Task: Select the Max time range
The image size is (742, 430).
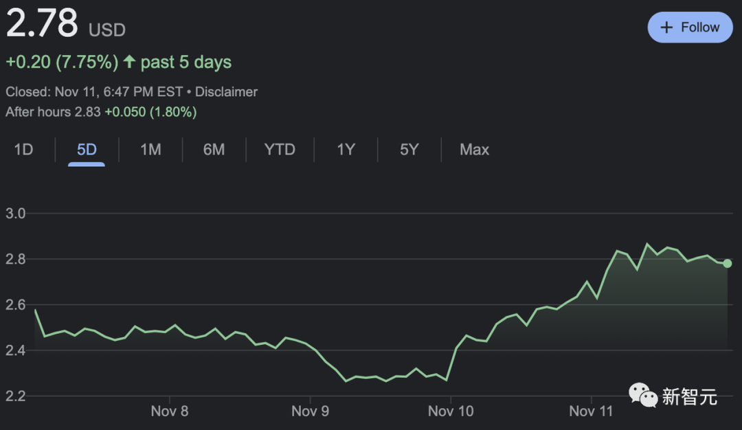Action: point(474,150)
